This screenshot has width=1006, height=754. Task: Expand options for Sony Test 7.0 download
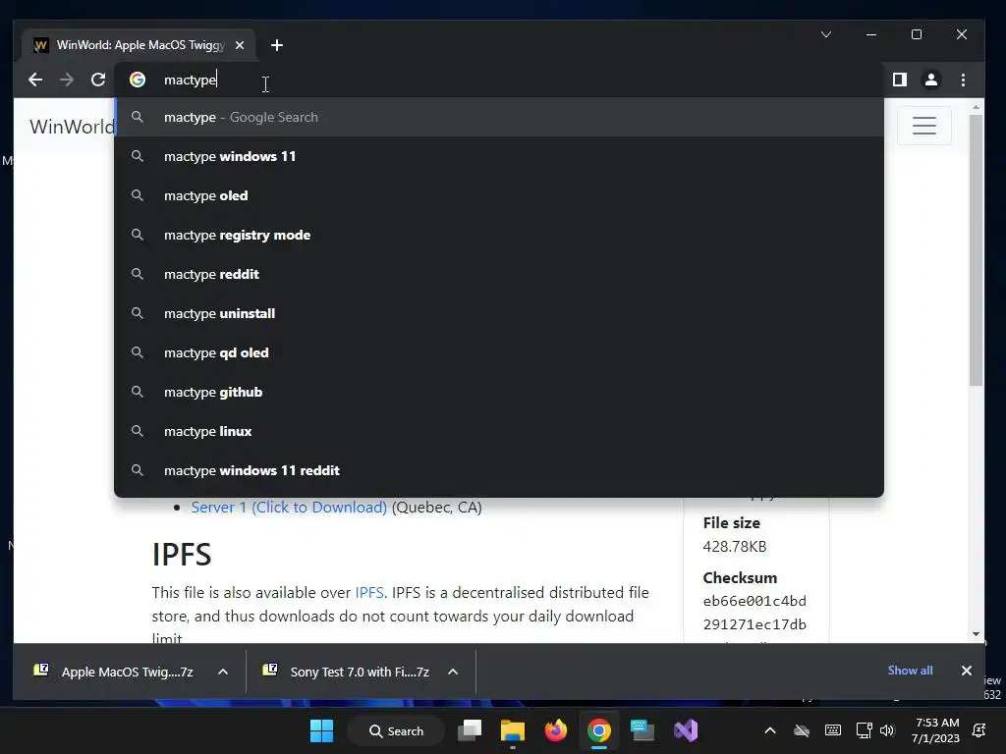point(453,672)
